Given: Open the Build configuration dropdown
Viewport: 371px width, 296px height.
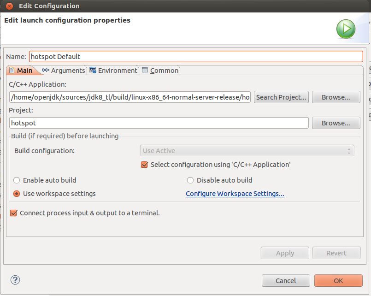Looking at the screenshot, I should 247,151.
